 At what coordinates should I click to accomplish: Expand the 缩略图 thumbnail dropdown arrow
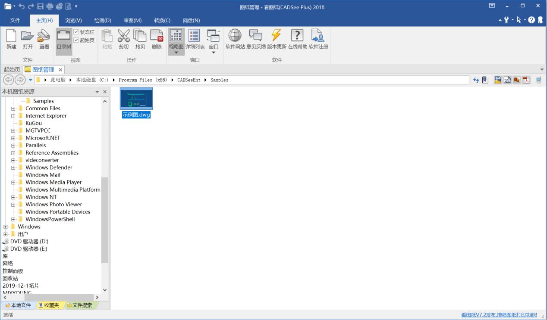[176, 53]
